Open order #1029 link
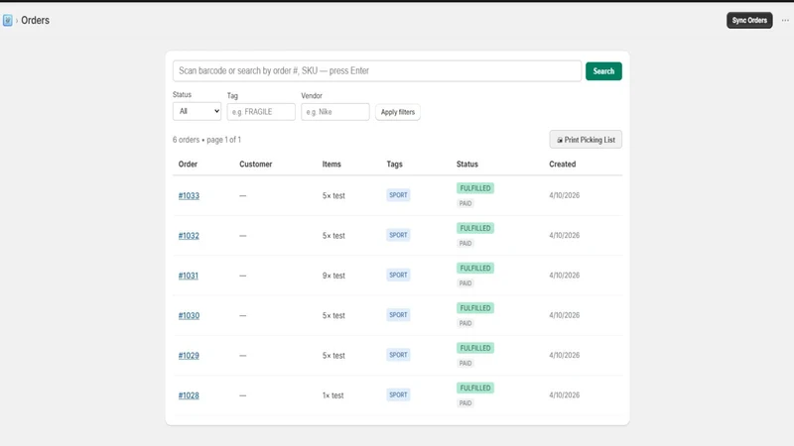The width and height of the screenshot is (794, 446). pyautogui.click(x=189, y=356)
